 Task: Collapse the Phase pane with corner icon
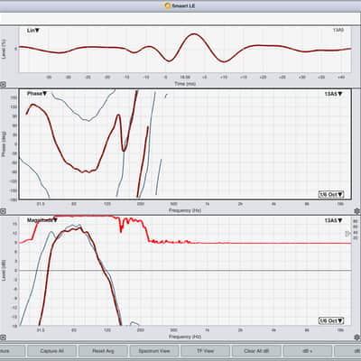point(3,211)
